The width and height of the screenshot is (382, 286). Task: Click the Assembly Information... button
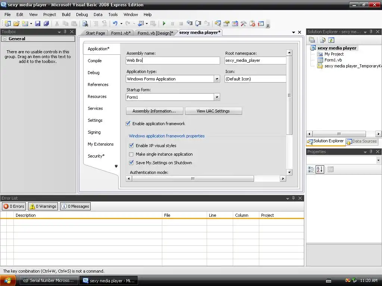pos(154,111)
